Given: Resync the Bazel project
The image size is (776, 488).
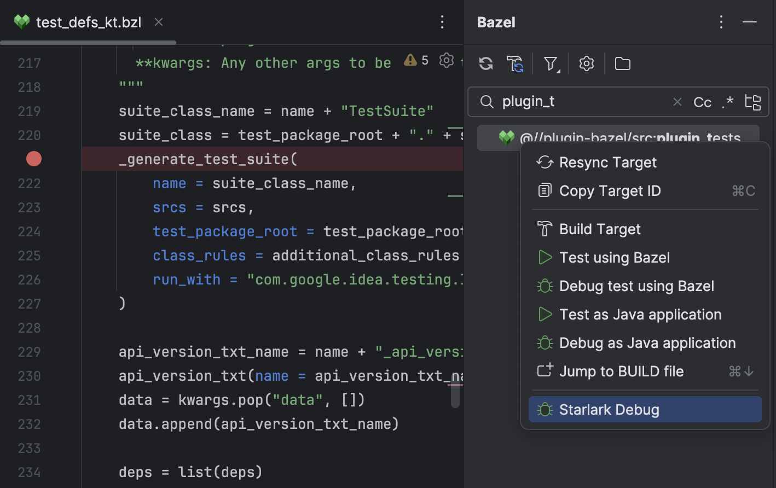Looking at the screenshot, I should coord(485,63).
